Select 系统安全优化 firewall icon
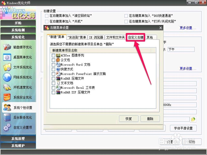Screen dimensions: 207x155 point(7,97)
